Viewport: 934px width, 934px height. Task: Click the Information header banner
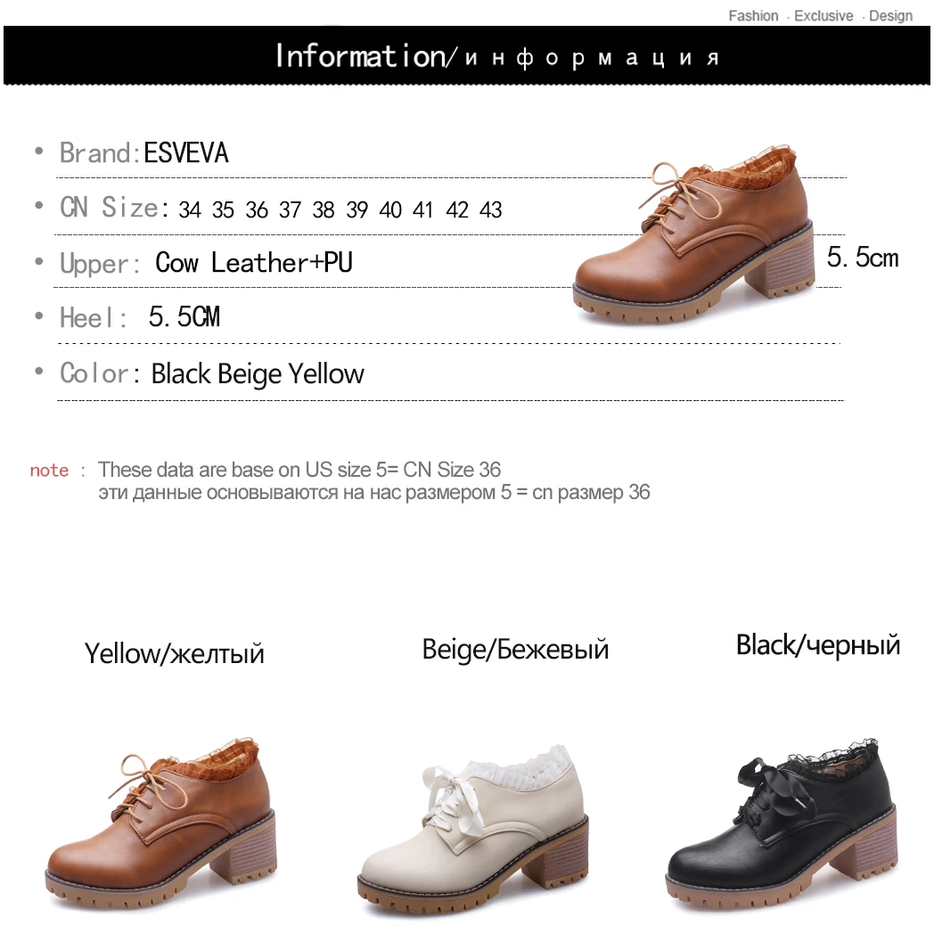tap(467, 55)
